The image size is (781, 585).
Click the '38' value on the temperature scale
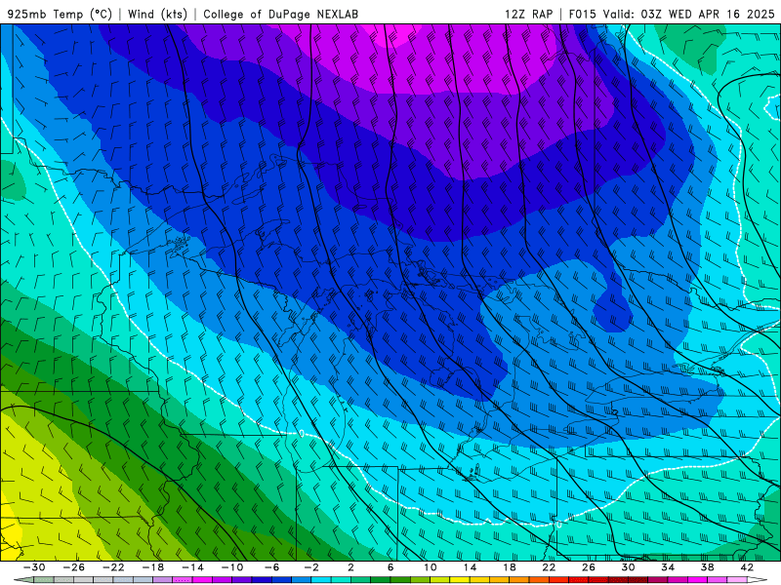[x=707, y=567]
